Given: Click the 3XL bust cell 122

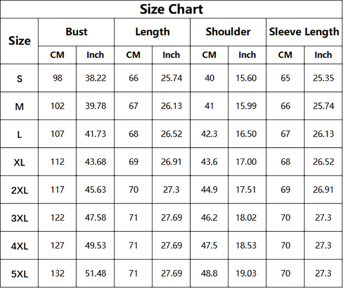Looking at the screenshot, I should (57, 217).
